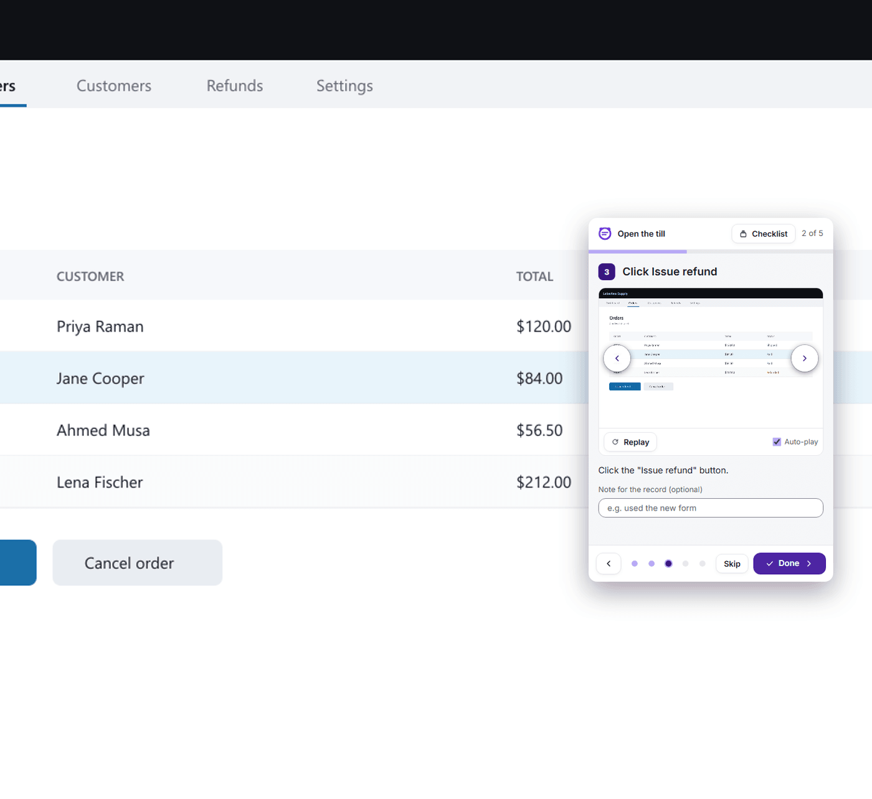Click the walkthrough progress bar
This screenshot has height=799, width=872.
click(x=711, y=252)
